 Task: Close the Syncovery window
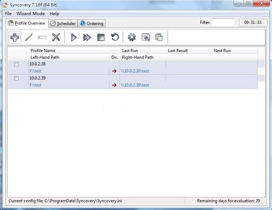261,3
